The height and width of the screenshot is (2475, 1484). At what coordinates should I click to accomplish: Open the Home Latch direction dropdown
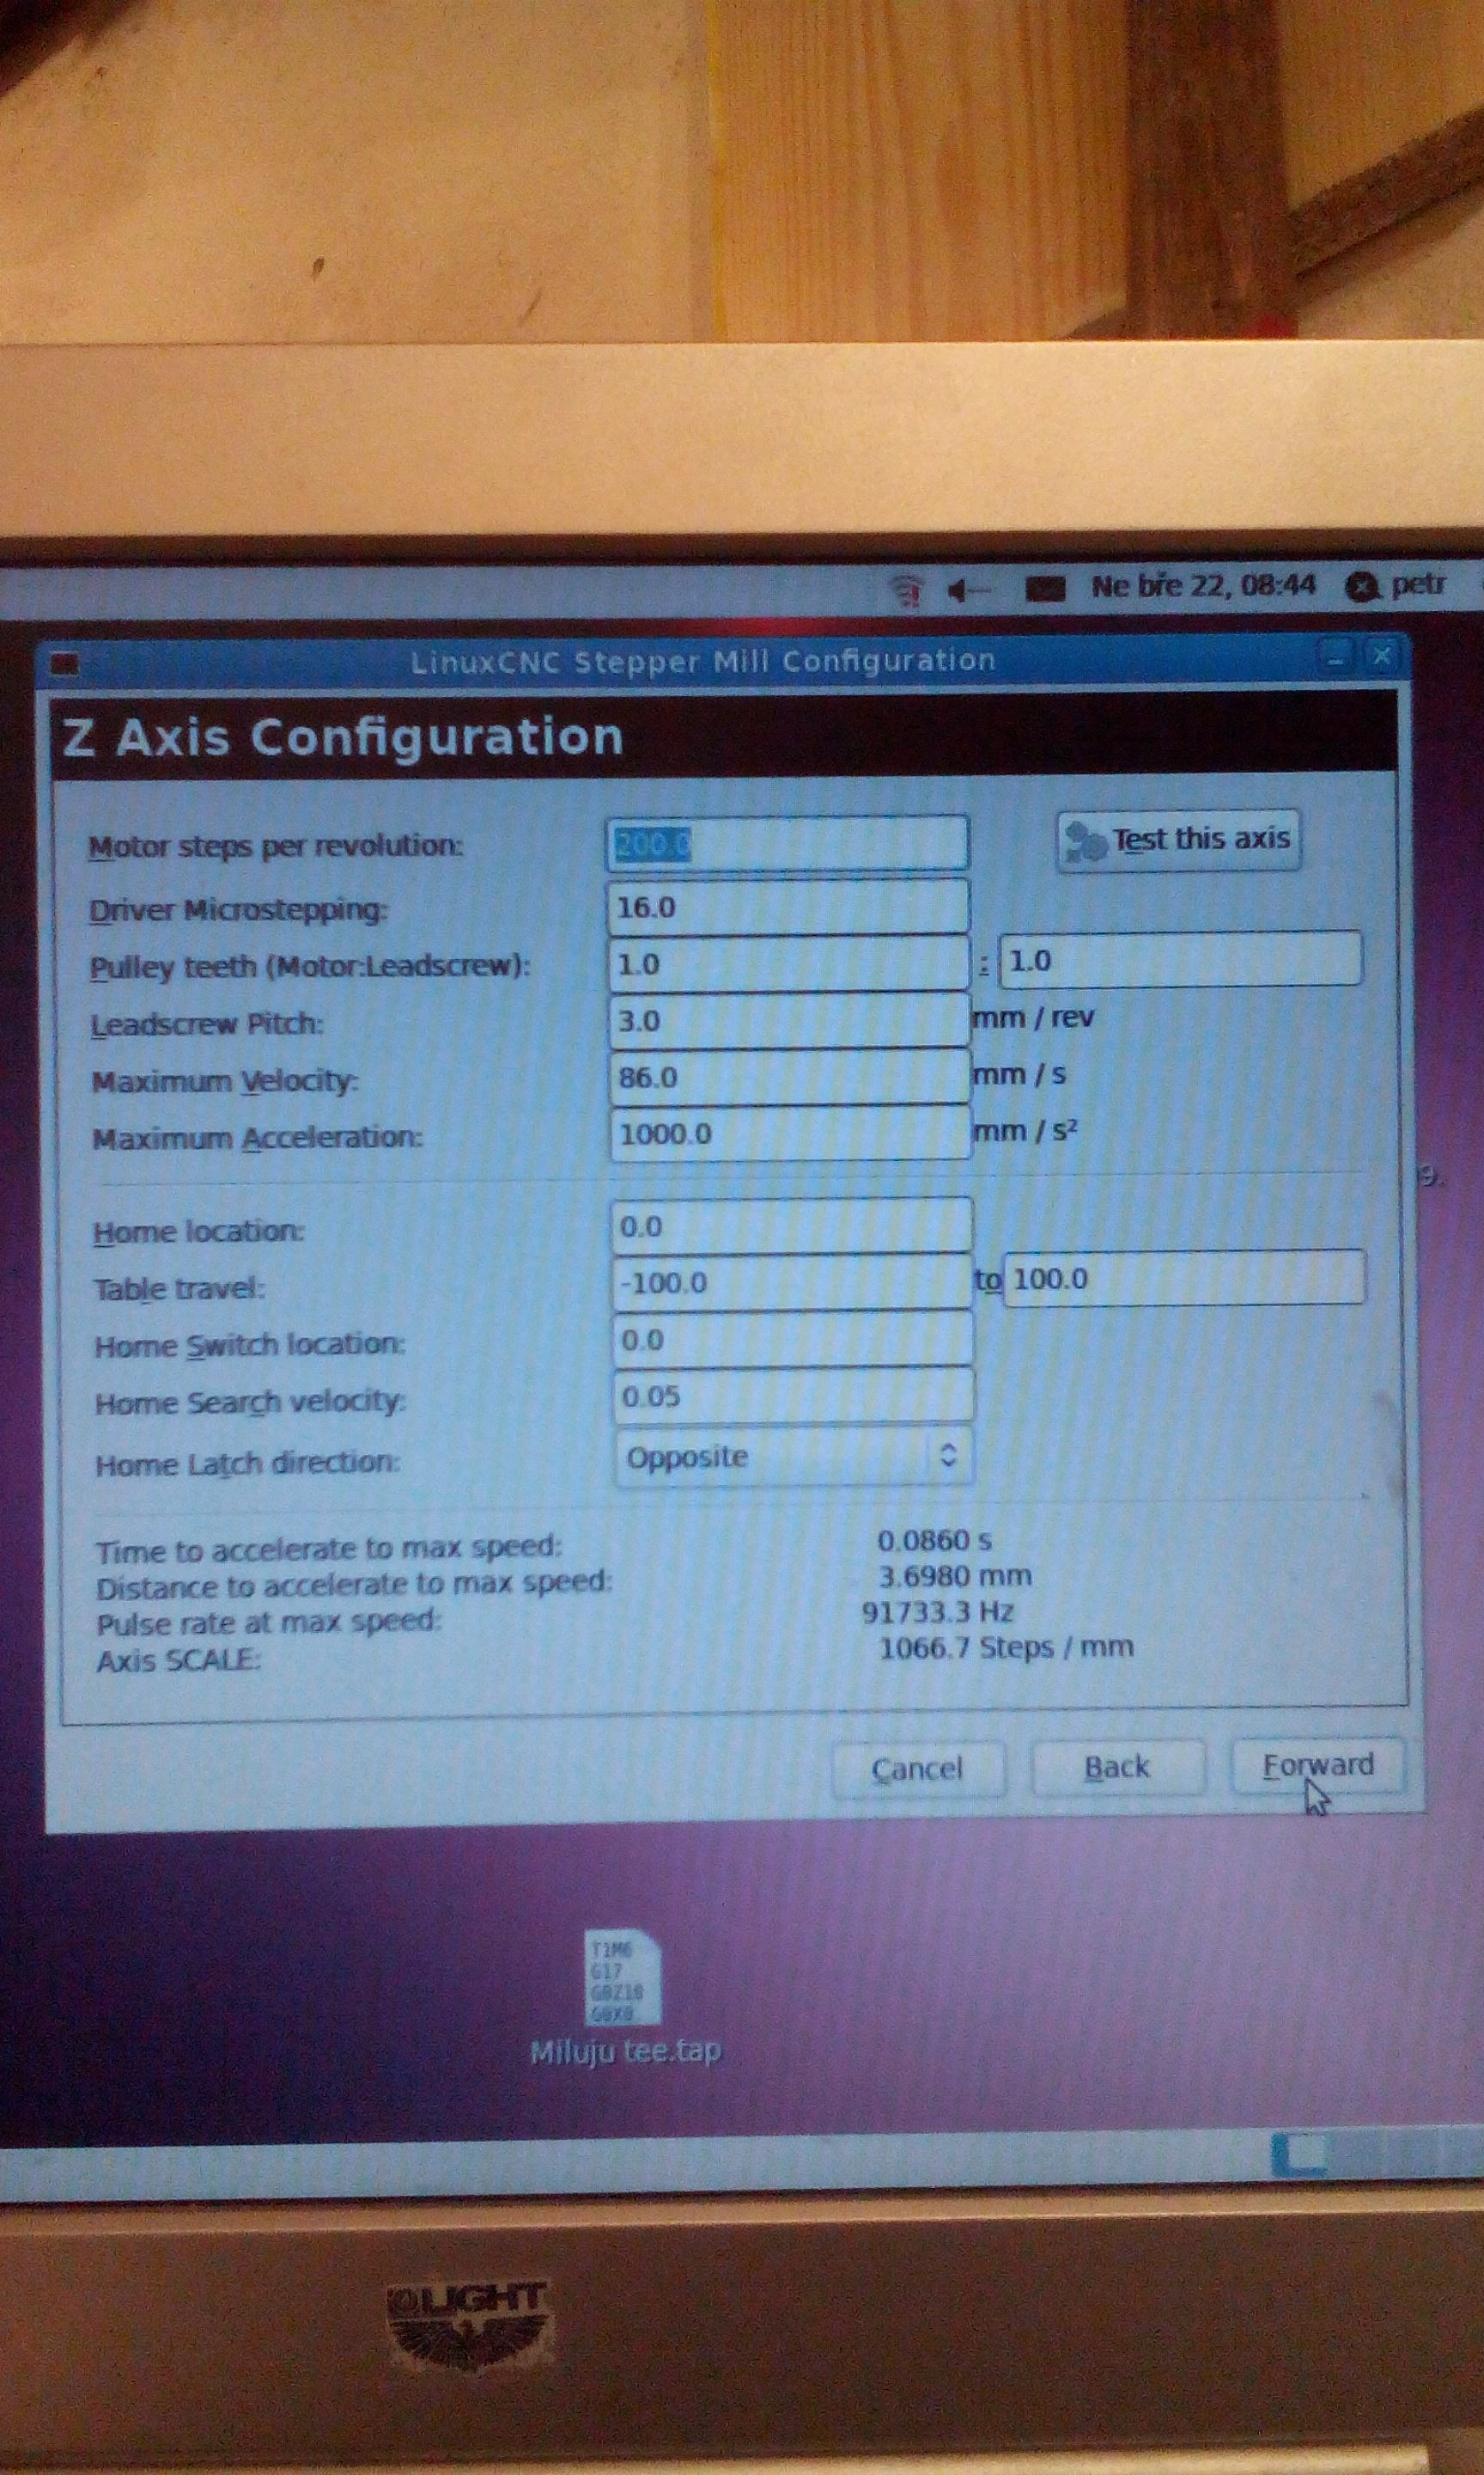click(792, 1457)
